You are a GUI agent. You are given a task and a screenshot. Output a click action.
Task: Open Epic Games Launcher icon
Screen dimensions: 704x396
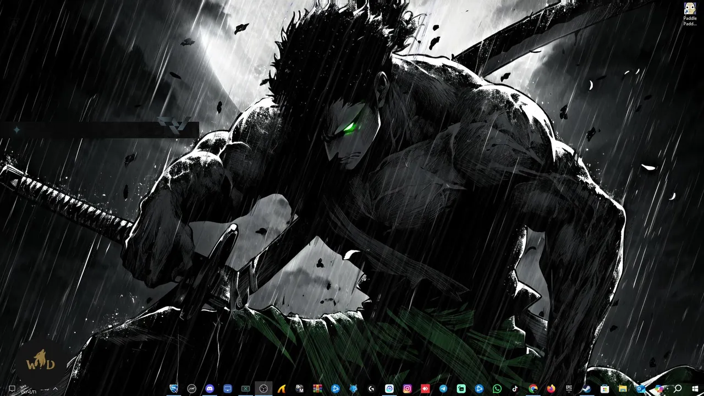pos(569,389)
